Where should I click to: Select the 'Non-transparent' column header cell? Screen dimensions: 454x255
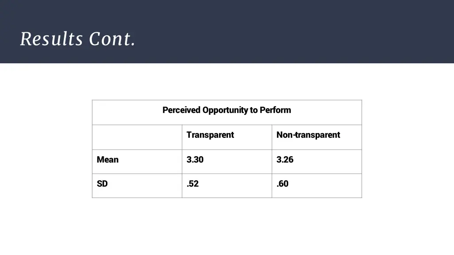[x=317, y=137]
